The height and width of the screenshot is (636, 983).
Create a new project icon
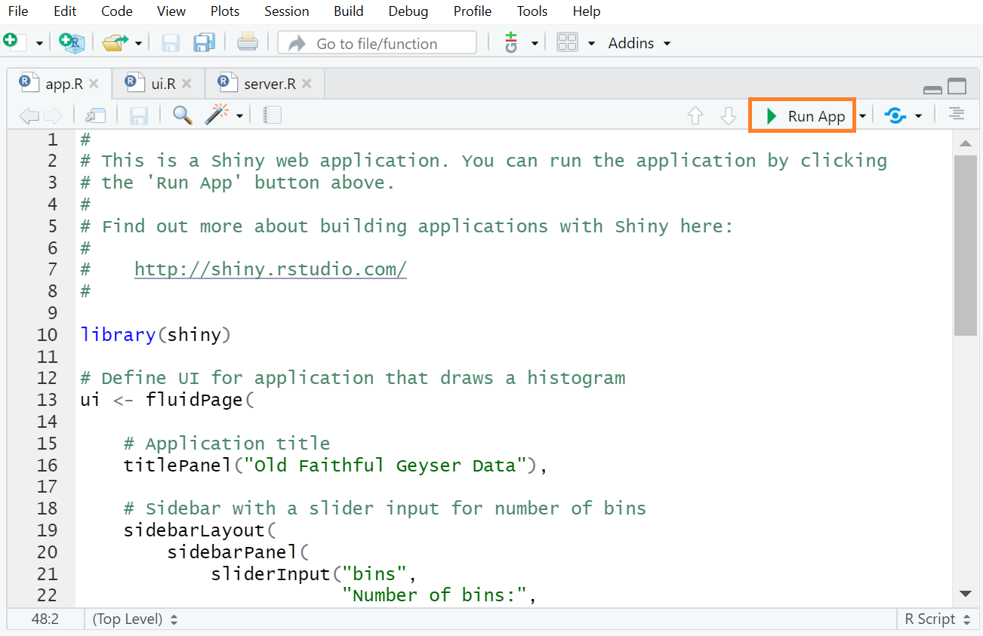point(72,43)
